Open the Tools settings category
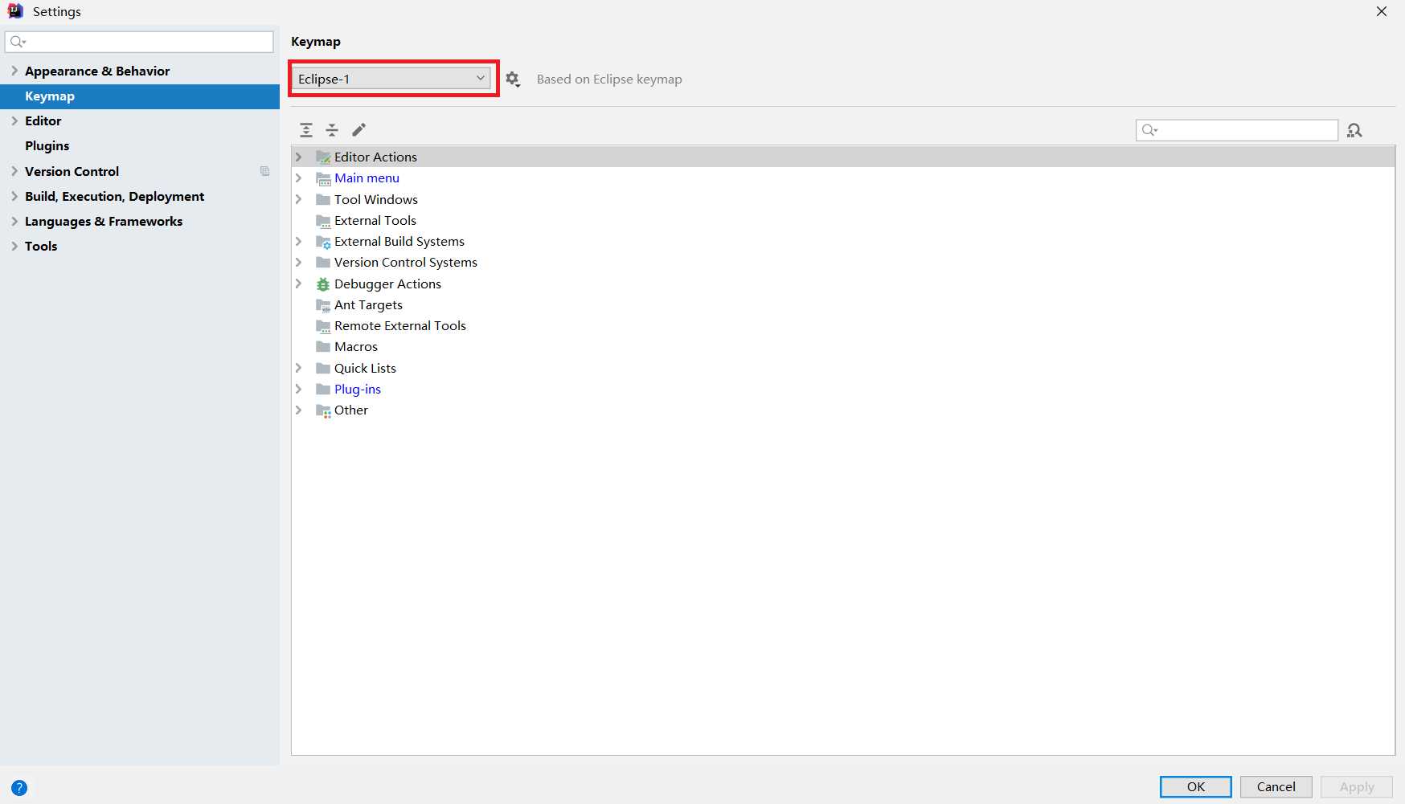This screenshot has height=804, width=1405. (41, 246)
